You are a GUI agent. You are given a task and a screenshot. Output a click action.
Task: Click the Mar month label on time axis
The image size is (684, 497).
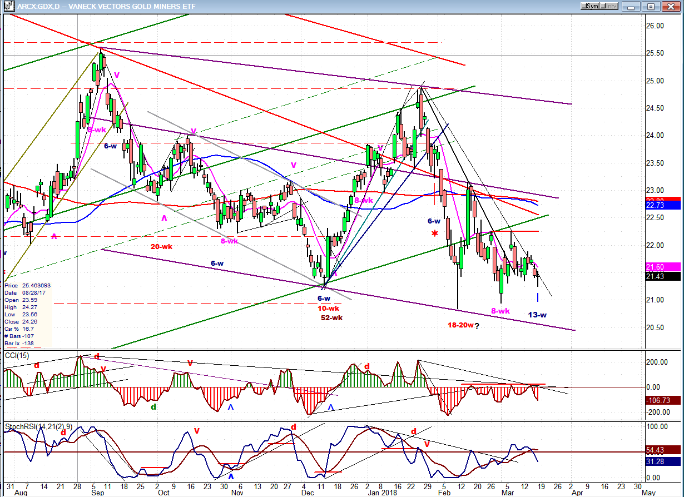508,493
